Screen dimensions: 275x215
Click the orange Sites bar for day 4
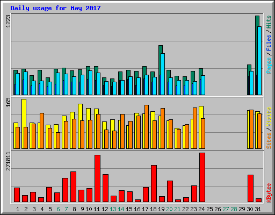pos(42,131)
